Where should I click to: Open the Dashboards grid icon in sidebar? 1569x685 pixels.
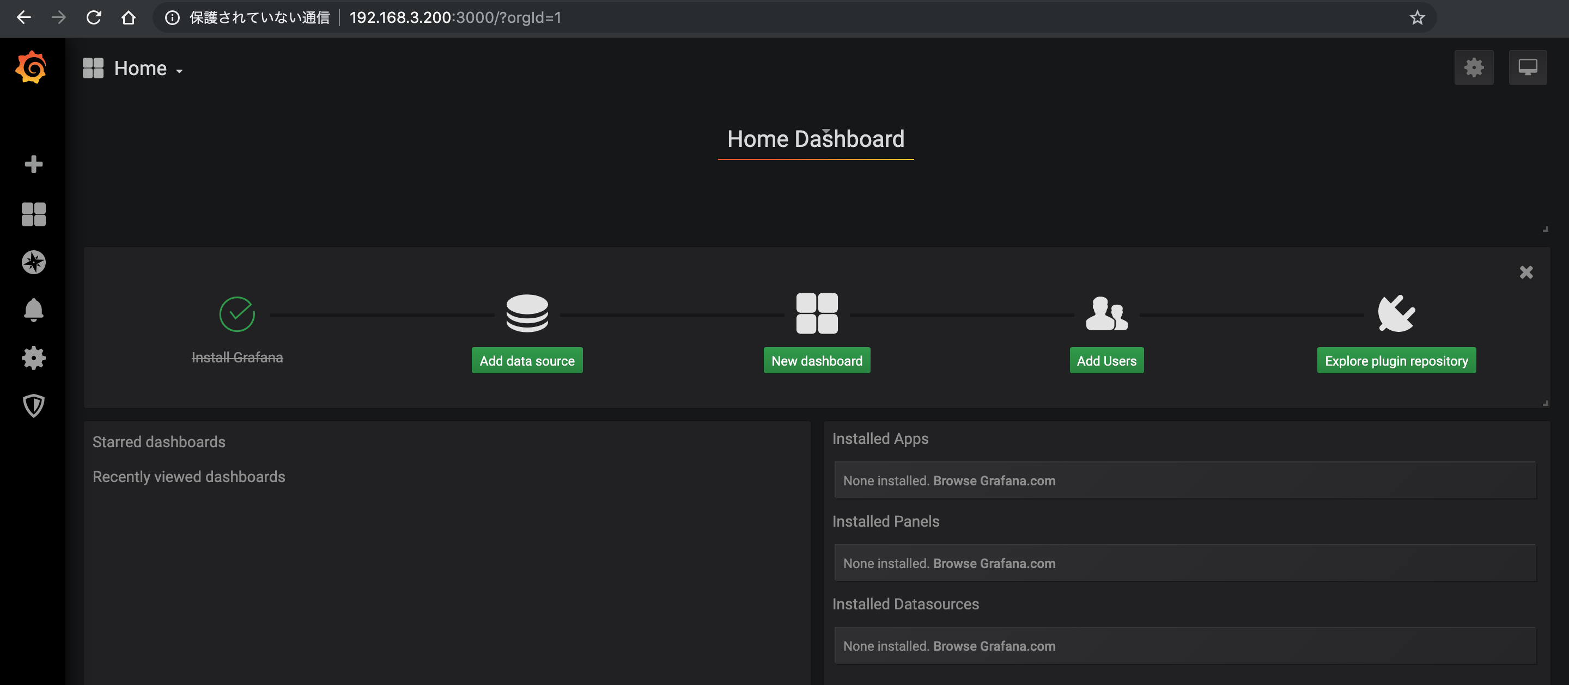pos(33,214)
